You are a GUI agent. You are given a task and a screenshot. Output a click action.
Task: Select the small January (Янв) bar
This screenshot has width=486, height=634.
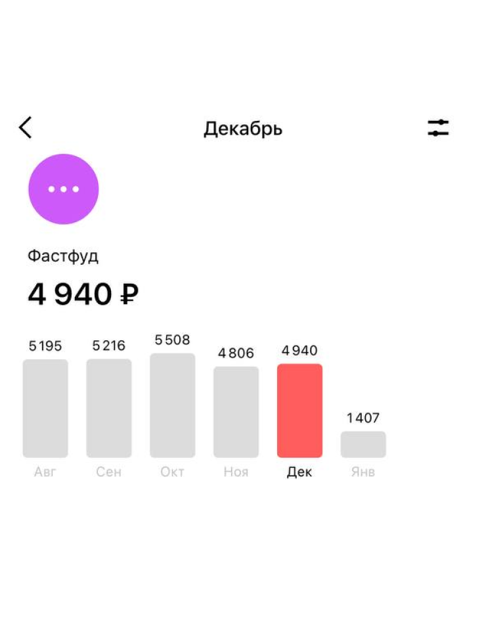pyautogui.click(x=363, y=444)
